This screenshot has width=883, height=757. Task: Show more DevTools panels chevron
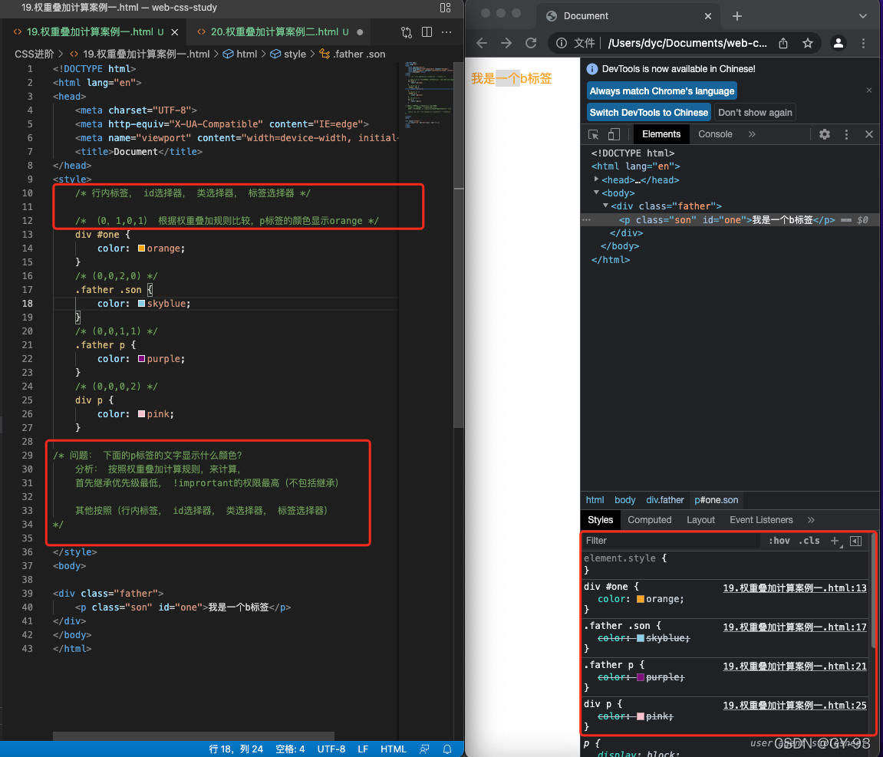[752, 134]
